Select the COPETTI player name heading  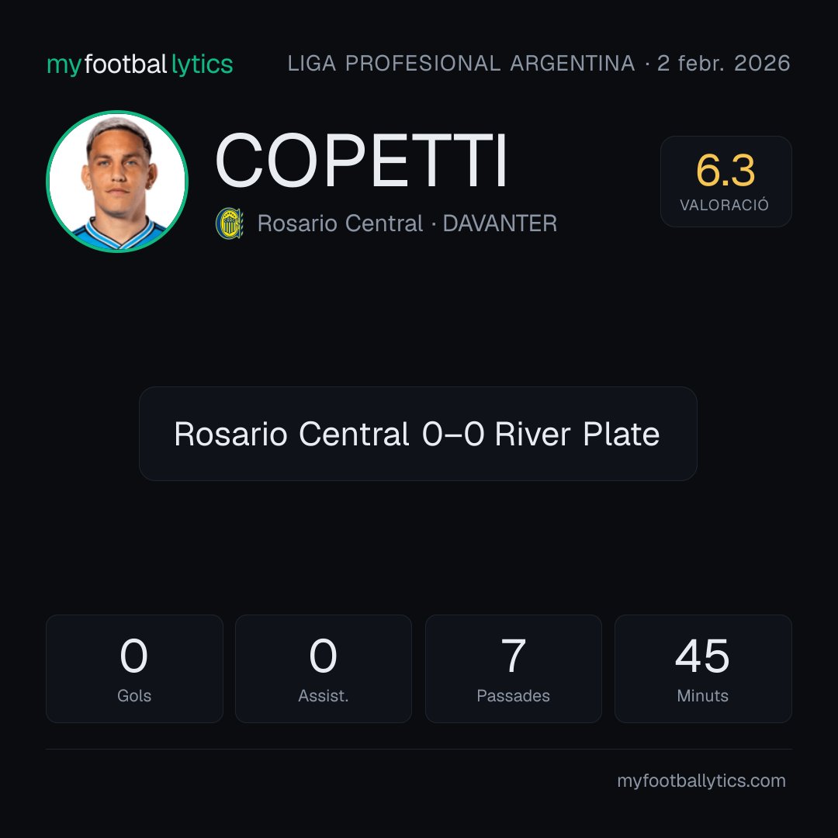361,161
